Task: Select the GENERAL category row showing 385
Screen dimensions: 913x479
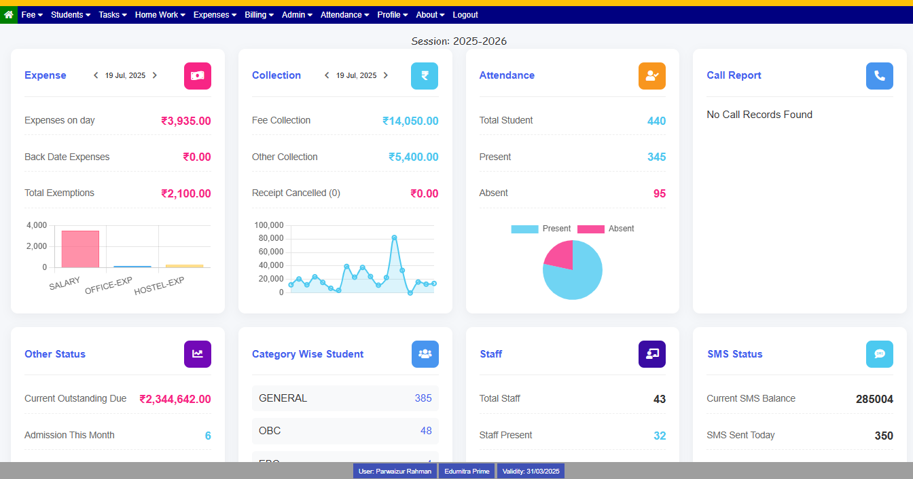Action: point(345,398)
